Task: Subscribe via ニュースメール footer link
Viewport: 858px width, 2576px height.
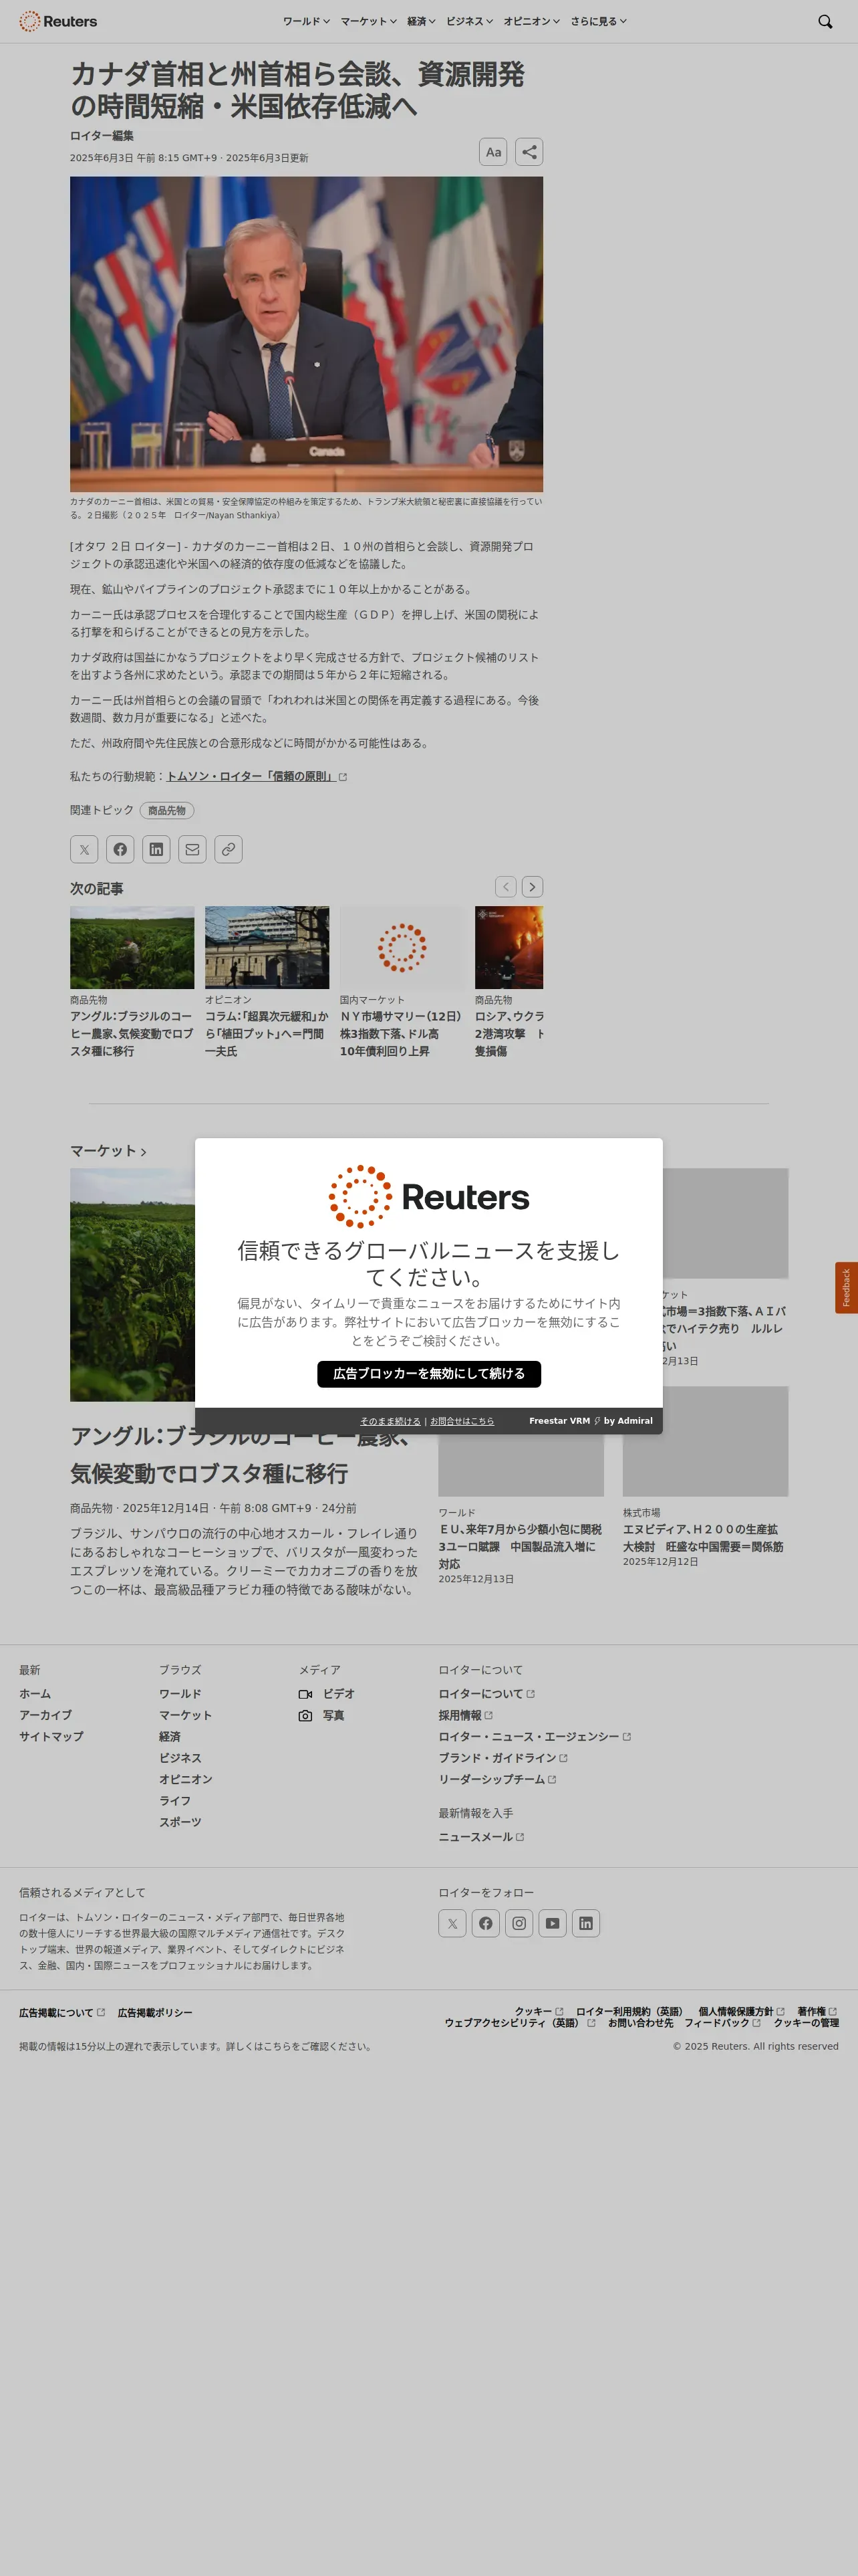Action: tap(480, 1837)
